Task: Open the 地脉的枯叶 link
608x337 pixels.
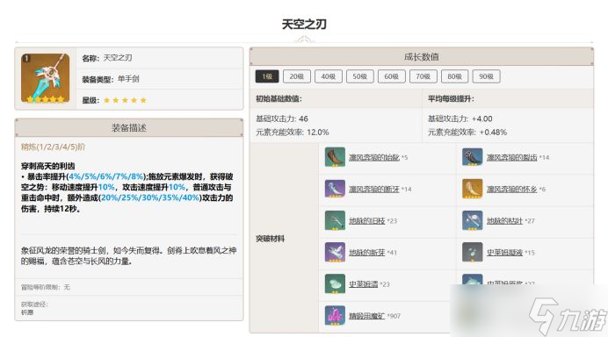Action: pyautogui.click(x=504, y=221)
